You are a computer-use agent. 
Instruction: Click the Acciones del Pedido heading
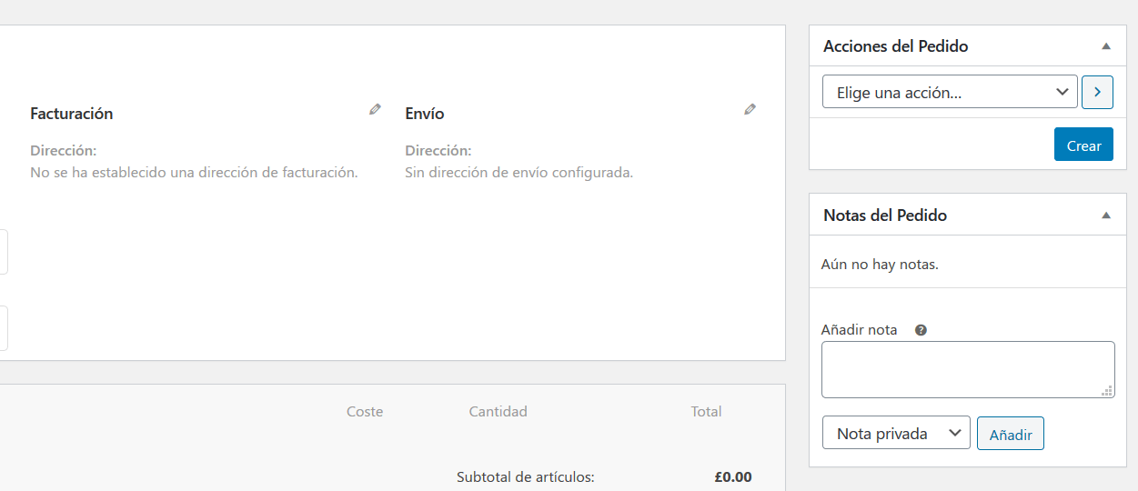coord(896,45)
